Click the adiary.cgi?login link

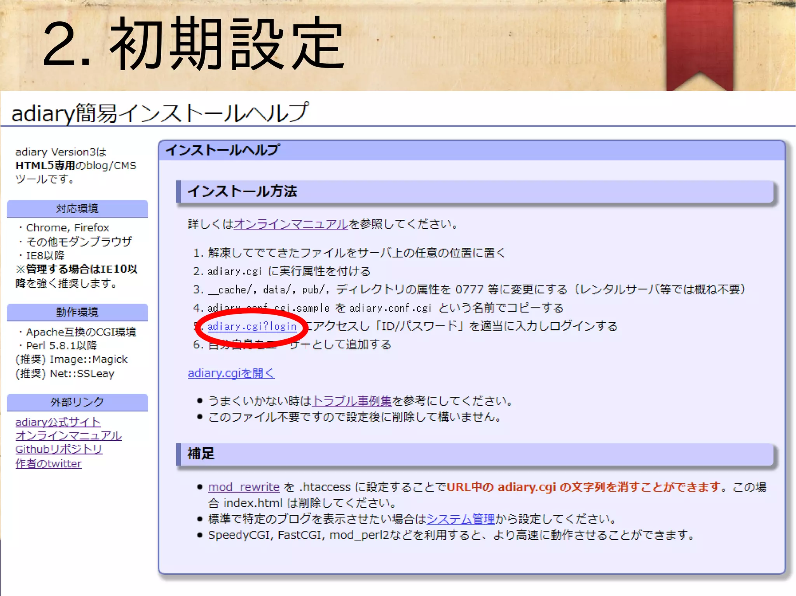(x=252, y=327)
